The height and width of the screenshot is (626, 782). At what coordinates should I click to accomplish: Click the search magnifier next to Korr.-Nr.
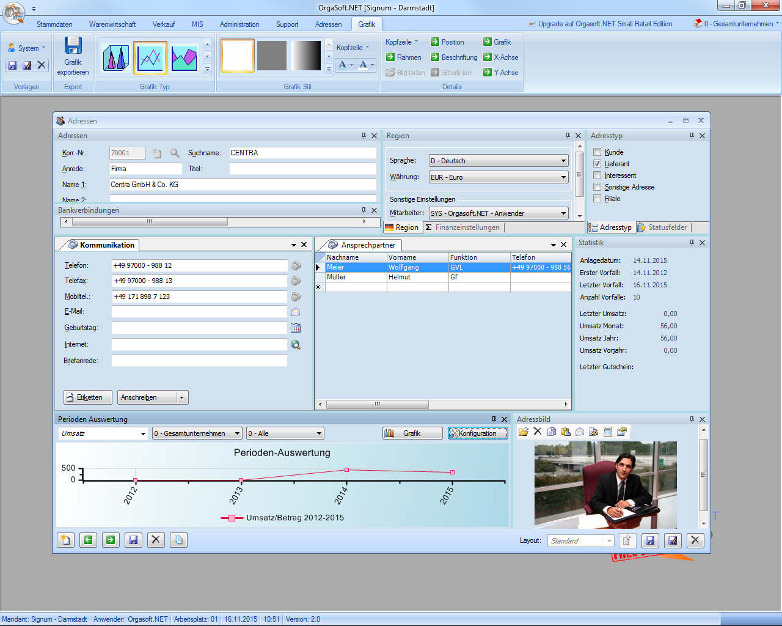pos(175,153)
